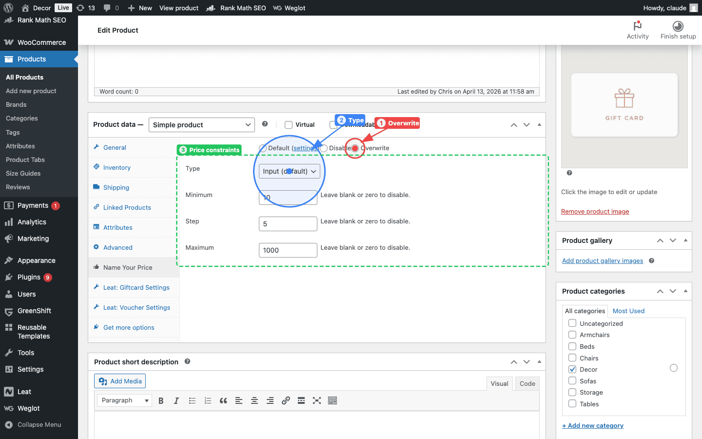Open the WooCommerce sidebar menu
The width and height of the screenshot is (702, 439).
click(x=39, y=42)
